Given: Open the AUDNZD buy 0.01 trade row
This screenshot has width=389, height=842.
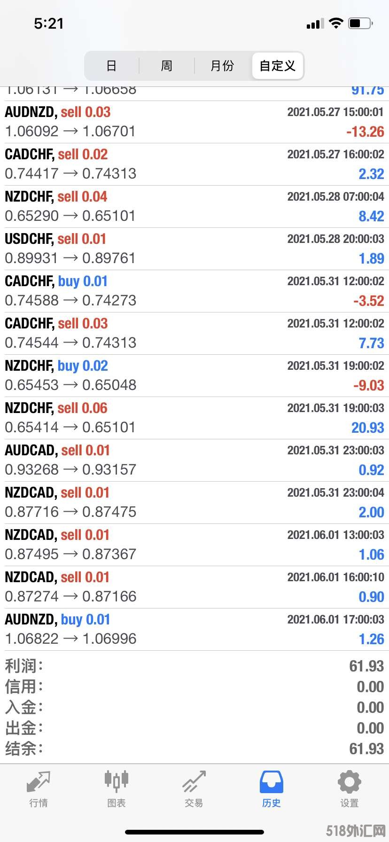Looking at the screenshot, I should point(194,630).
